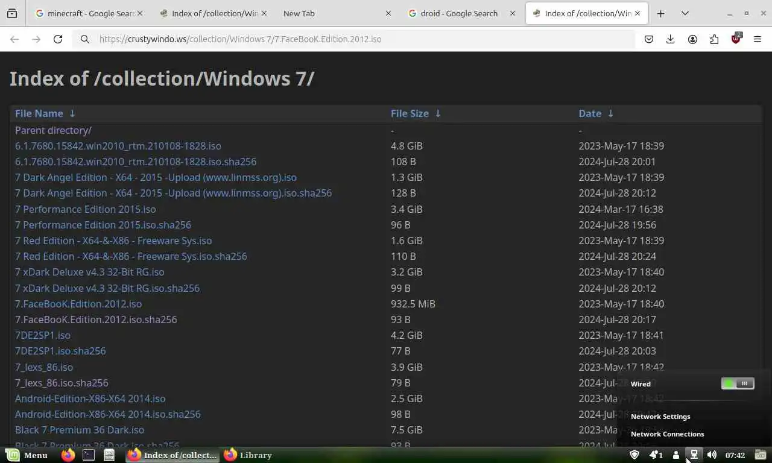
Task: Open the Parent directory link
Action: (x=53, y=130)
